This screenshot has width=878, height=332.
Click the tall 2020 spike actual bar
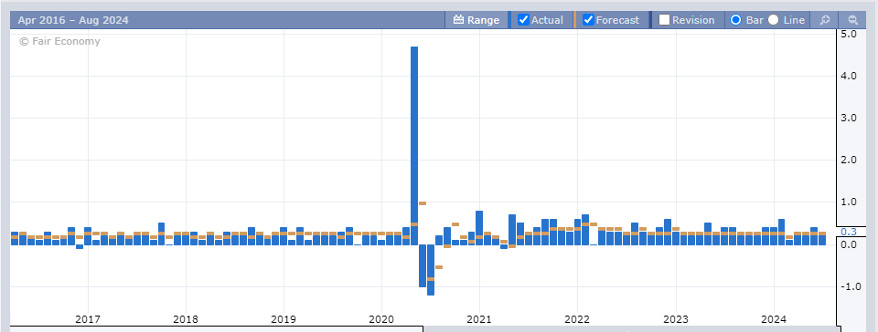[x=414, y=146]
